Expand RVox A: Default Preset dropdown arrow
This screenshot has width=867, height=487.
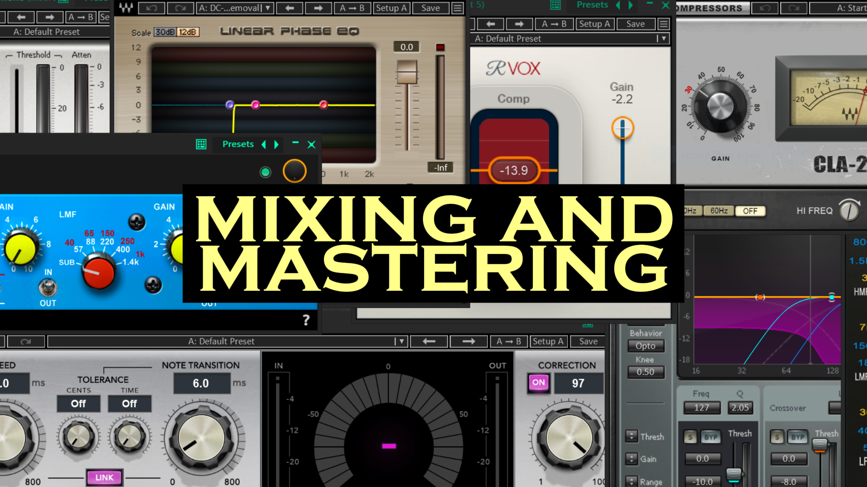(x=664, y=39)
